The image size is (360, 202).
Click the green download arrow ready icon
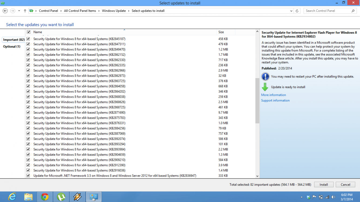[265, 87]
